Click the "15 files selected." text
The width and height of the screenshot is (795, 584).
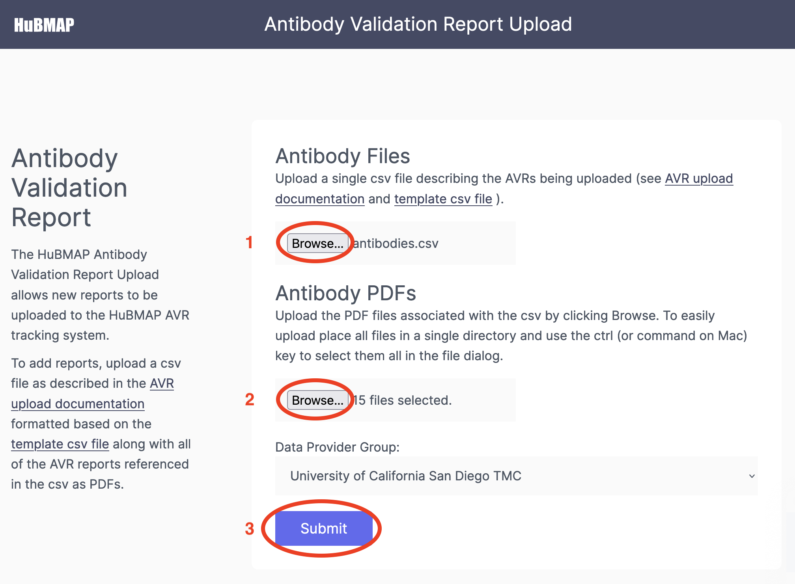[x=402, y=400]
